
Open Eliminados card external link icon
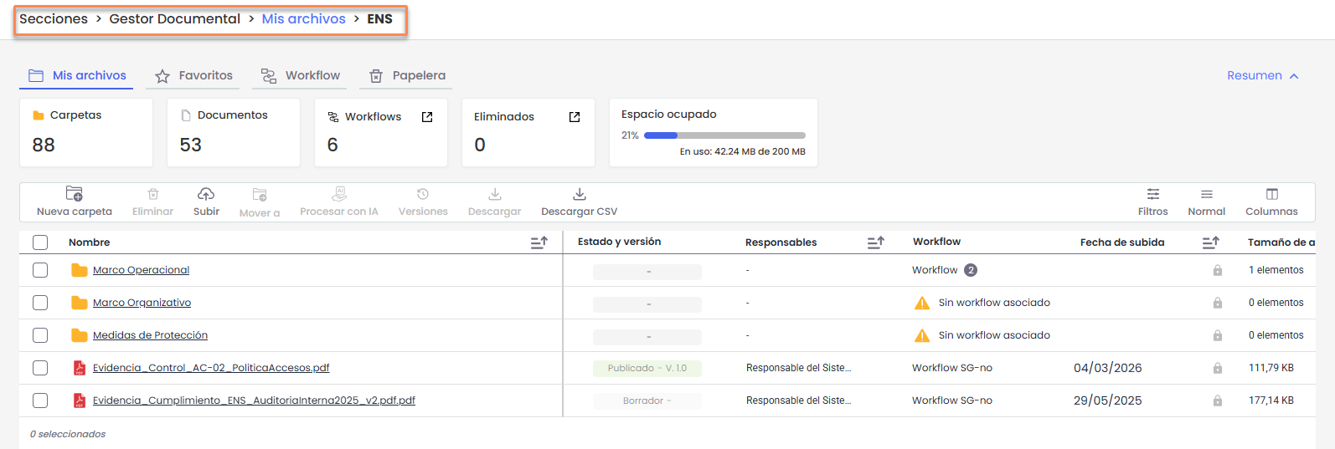(x=575, y=117)
